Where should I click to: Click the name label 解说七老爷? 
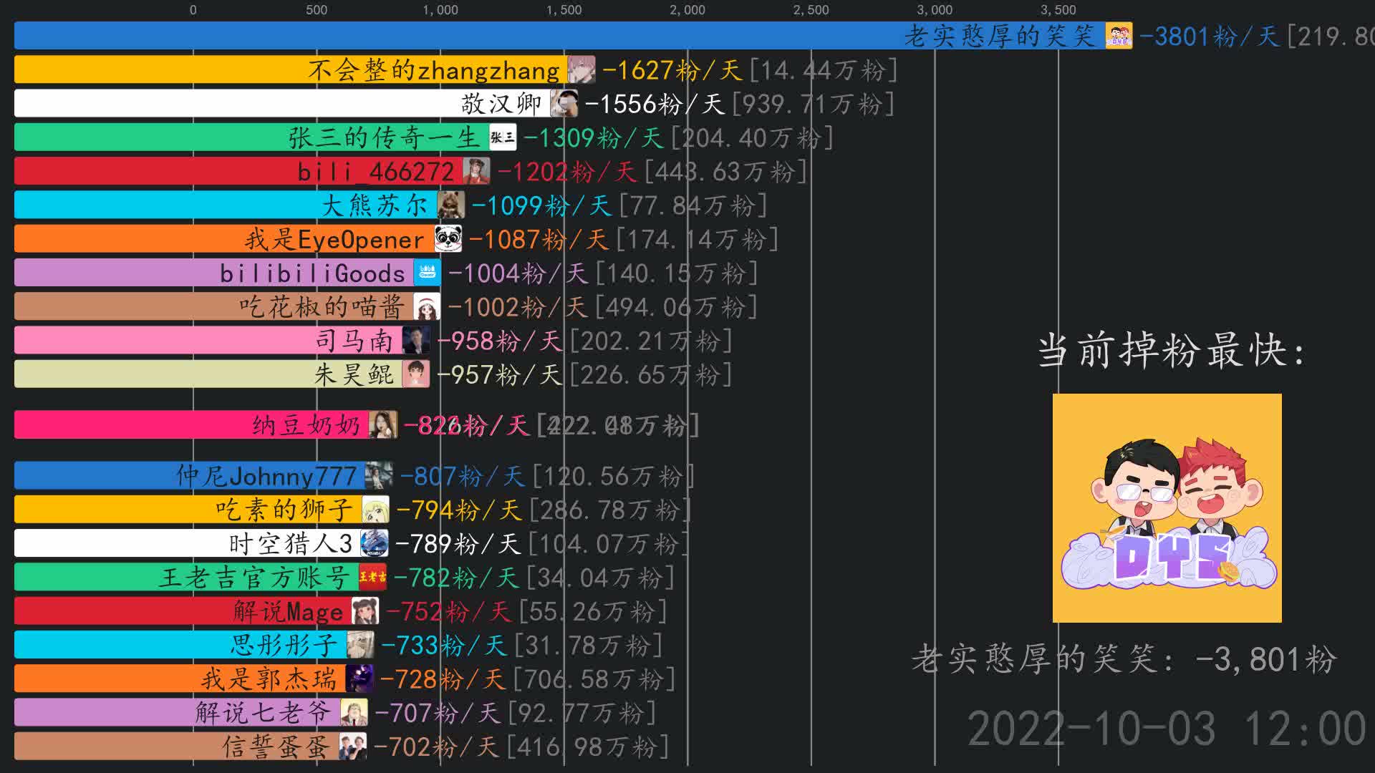click(264, 713)
